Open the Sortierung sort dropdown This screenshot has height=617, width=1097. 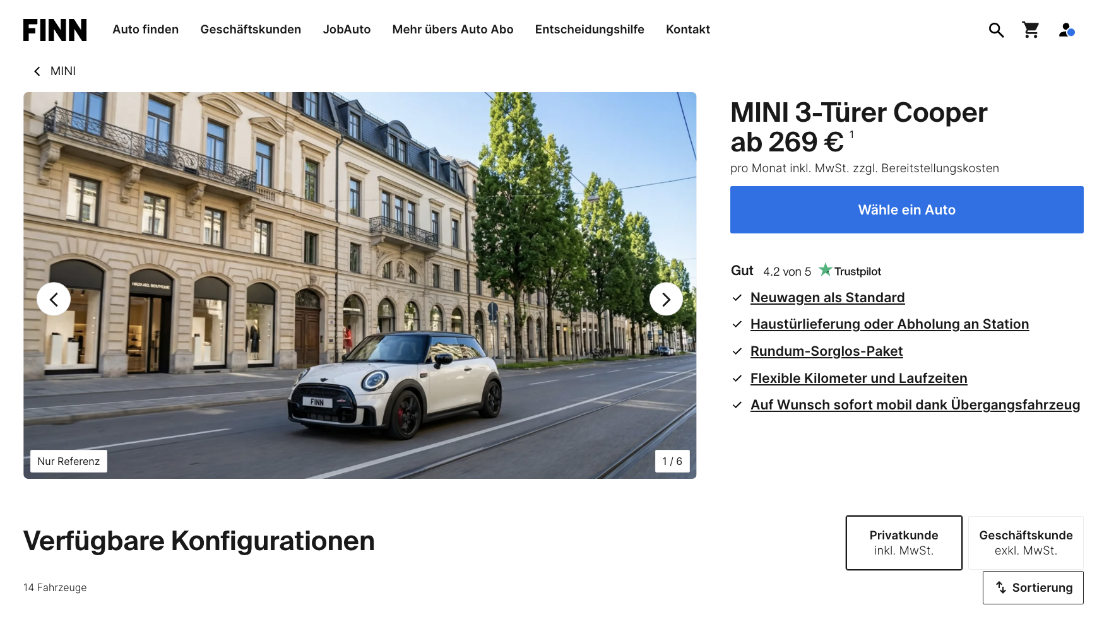pos(1033,587)
